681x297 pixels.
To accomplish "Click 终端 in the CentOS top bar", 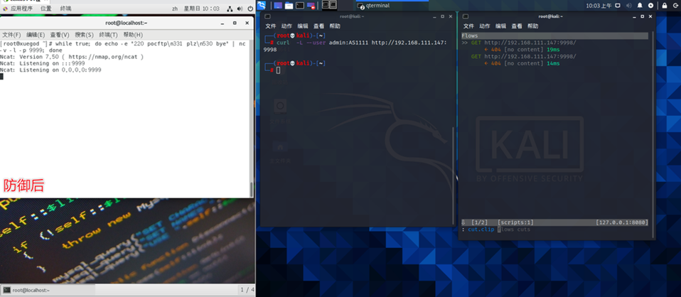I will (x=66, y=9).
